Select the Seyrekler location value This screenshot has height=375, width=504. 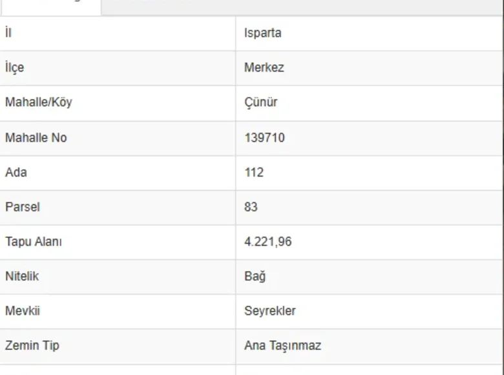pyautogui.click(x=269, y=311)
